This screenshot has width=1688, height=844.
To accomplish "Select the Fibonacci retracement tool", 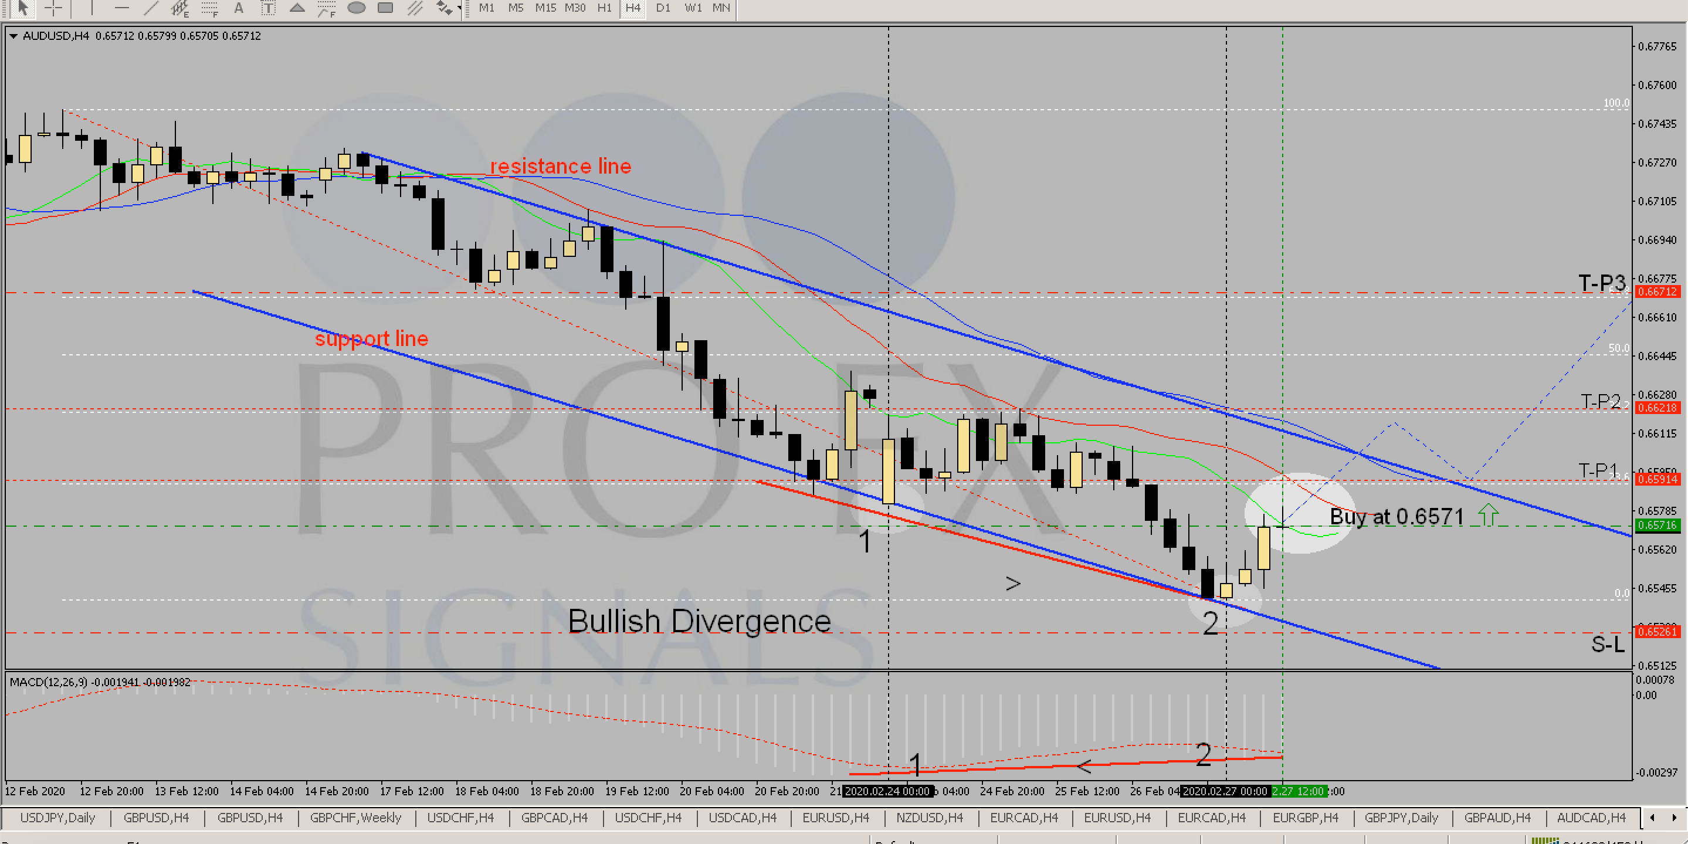I will [209, 8].
